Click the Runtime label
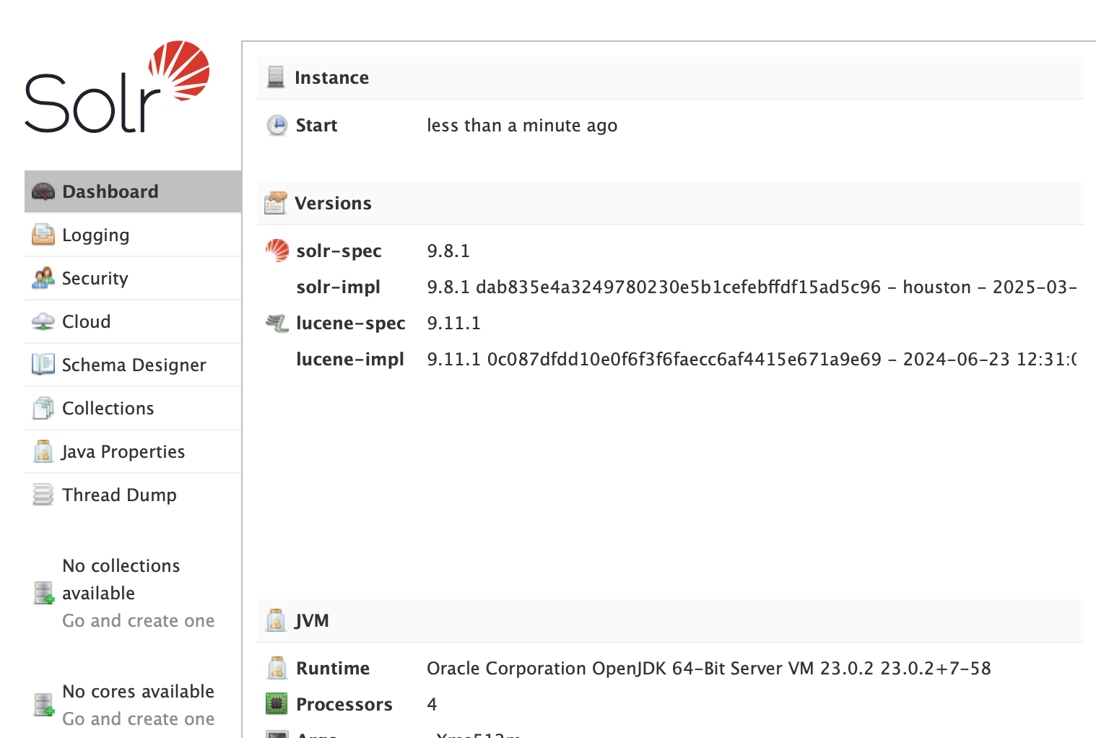This screenshot has height=738, width=1096. 333,669
